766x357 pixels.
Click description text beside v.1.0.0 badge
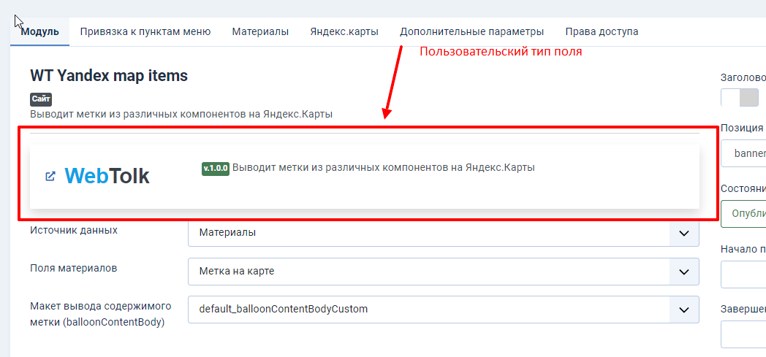click(384, 168)
